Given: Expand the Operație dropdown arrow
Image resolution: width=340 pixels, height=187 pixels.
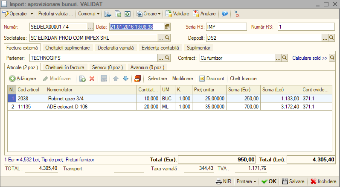Looking at the screenshot, I should tap(32, 14).
